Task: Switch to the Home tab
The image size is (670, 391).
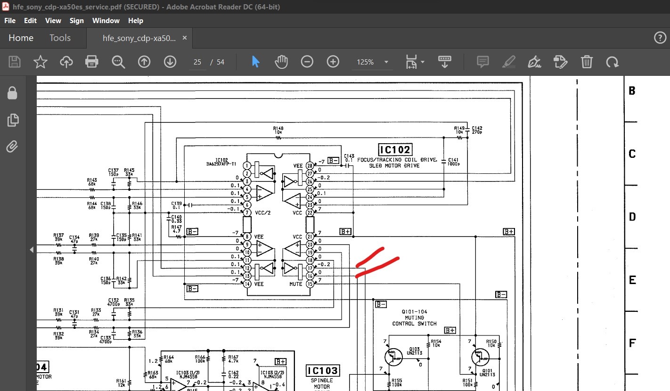Action: pyautogui.click(x=21, y=38)
